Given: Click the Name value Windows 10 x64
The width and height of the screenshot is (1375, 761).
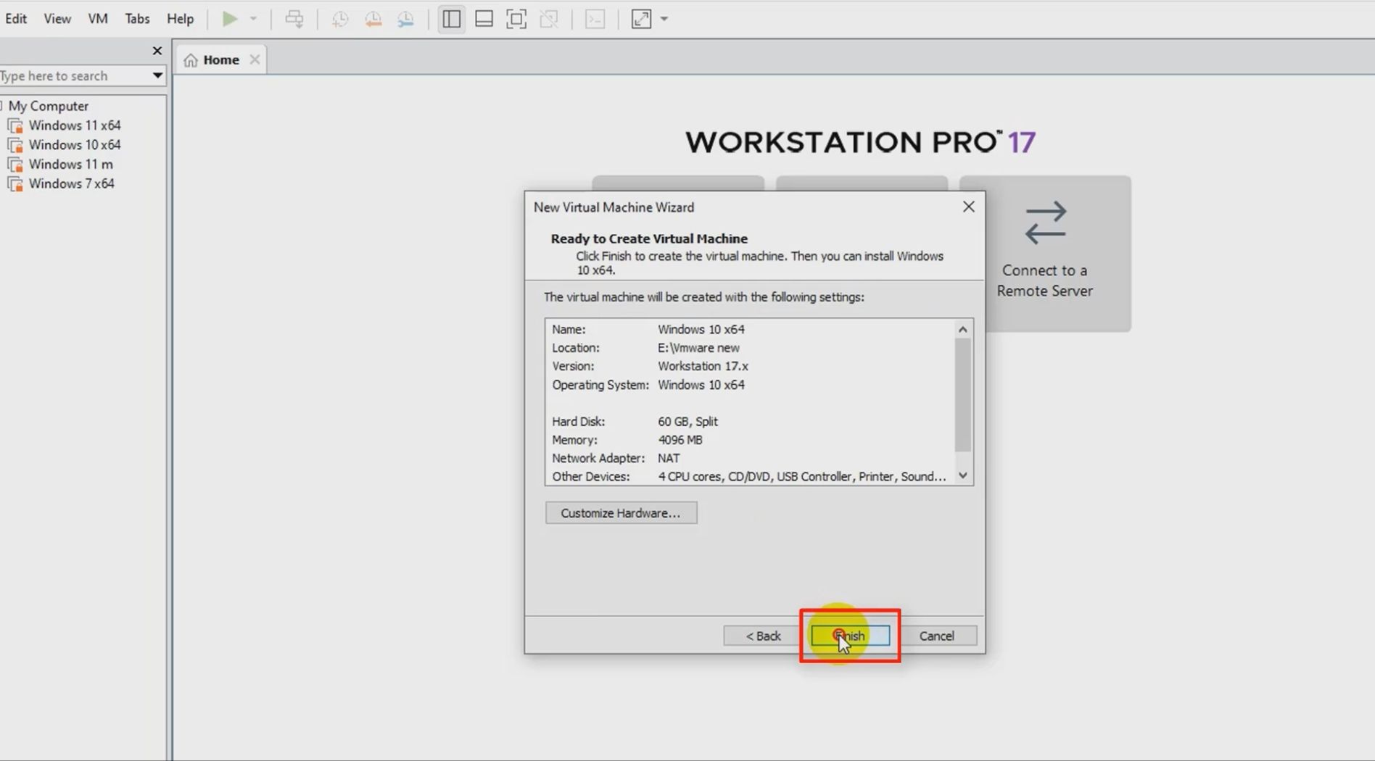Looking at the screenshot, I should tap(701, 329).
